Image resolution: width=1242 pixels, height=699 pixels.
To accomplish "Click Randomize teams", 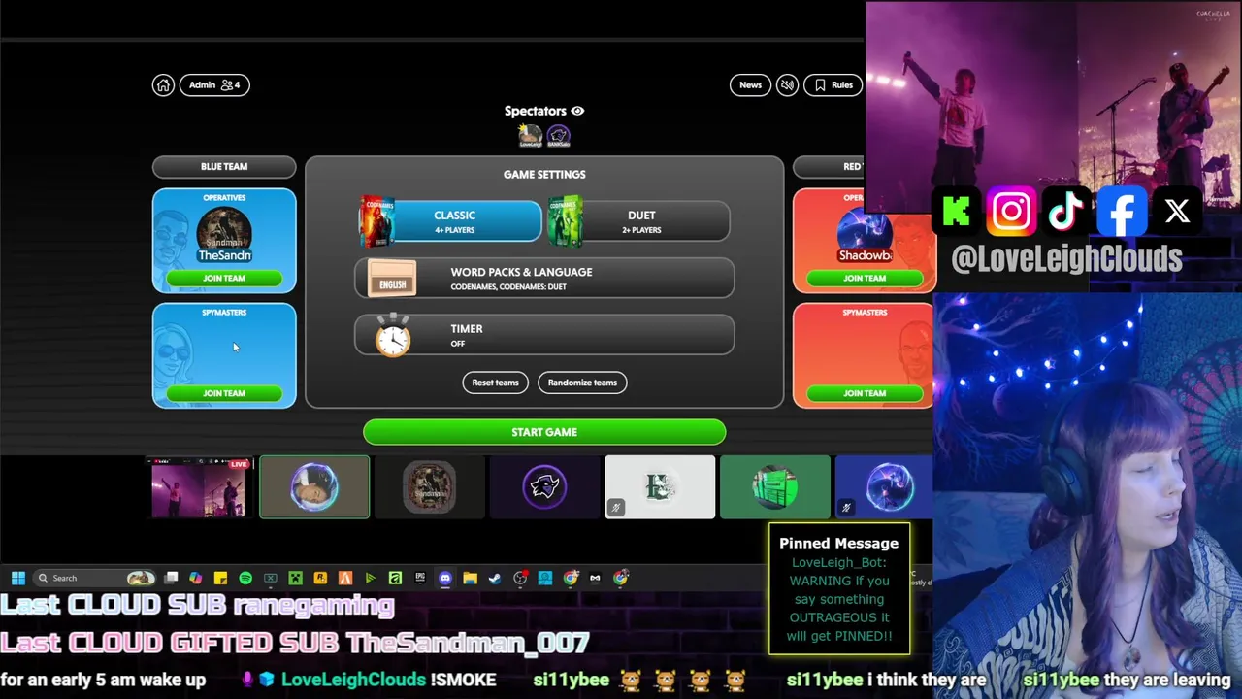I will [x=582, y=383].
